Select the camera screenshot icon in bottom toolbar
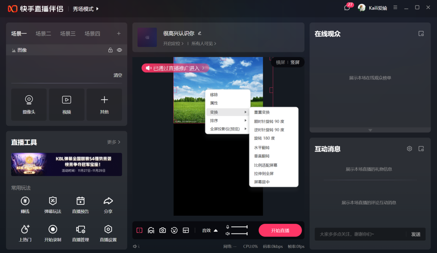Image resolution: width=437 pixels, height=253 pixels. [162, 230]
